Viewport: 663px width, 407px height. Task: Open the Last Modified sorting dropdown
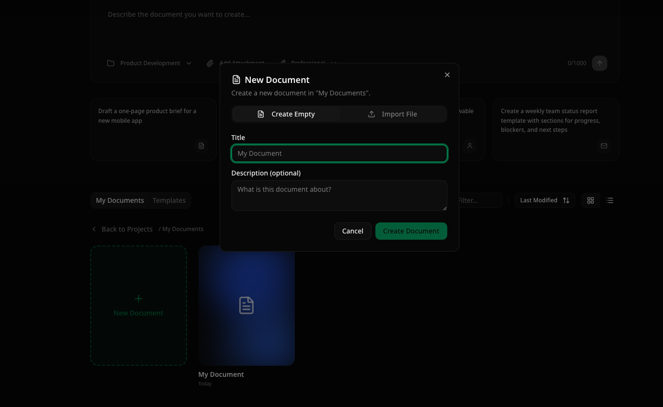tap(545, 200)
